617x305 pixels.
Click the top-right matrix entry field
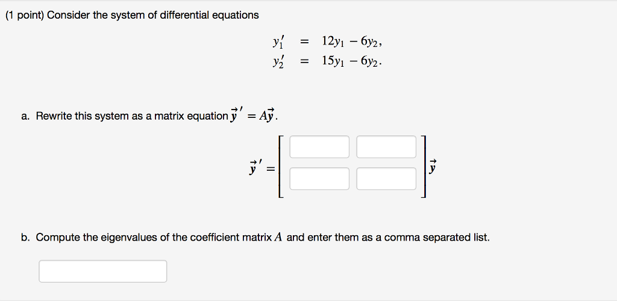coord(386,147)
